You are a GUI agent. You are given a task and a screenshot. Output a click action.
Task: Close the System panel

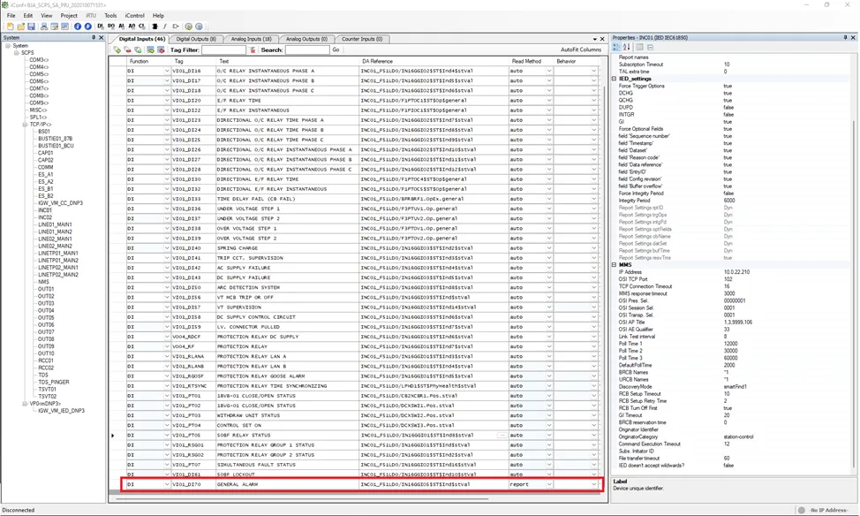pos(101,37)
